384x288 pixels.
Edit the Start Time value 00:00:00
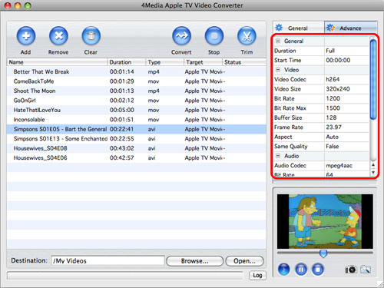point(346,60)
